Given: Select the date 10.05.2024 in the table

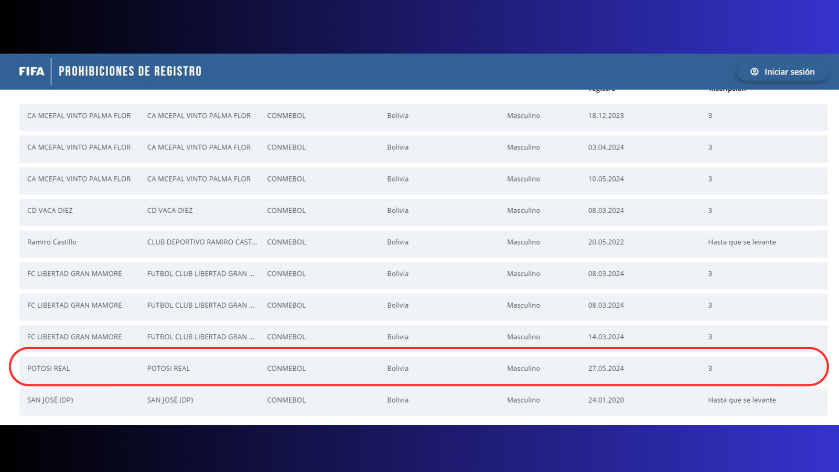Looking at the screenshot, I should pyautogui.click(x=606, y=179).
